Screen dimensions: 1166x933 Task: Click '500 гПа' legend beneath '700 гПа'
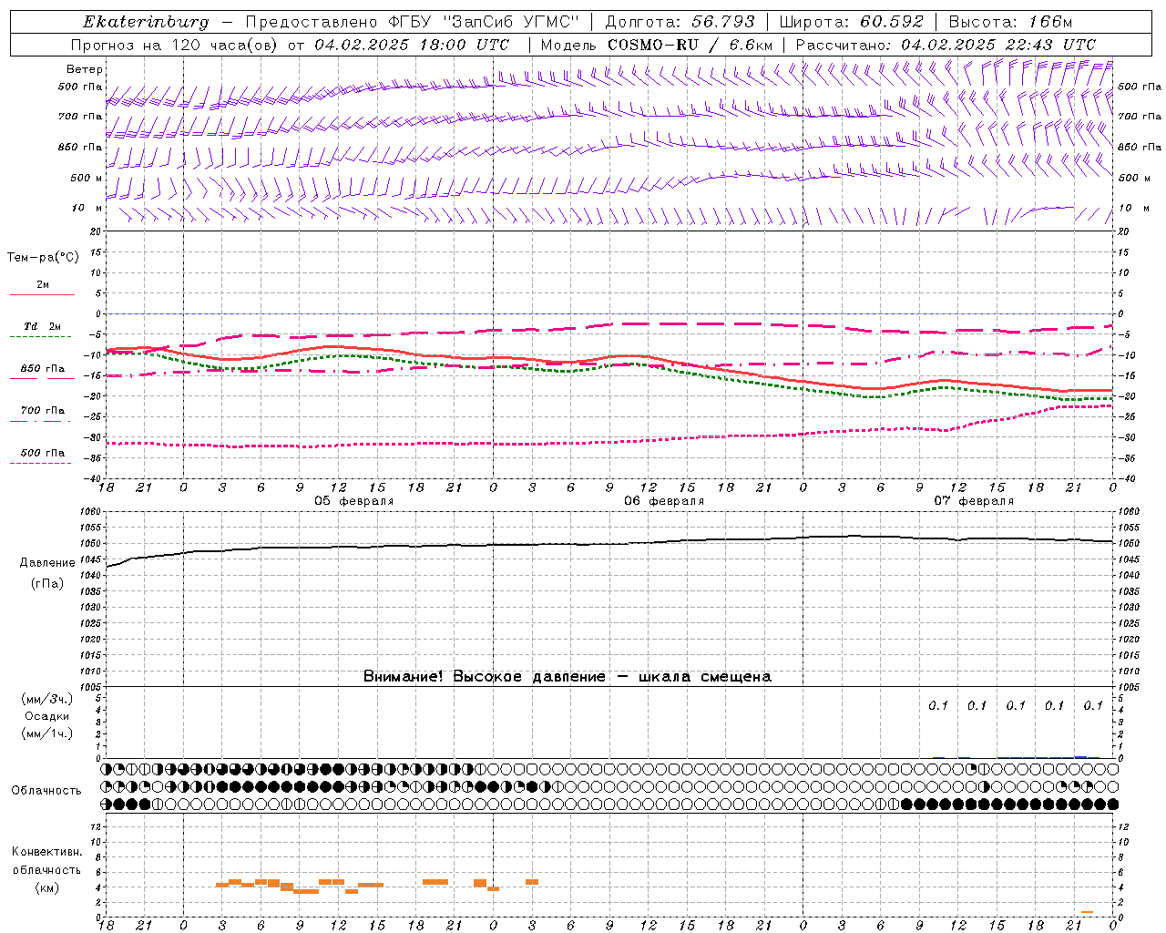pyautogui.click(x=42, y=453)
